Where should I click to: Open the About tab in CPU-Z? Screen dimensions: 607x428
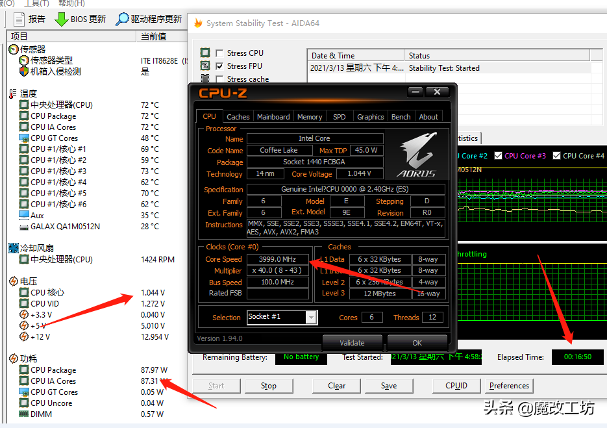pos(428,117)
